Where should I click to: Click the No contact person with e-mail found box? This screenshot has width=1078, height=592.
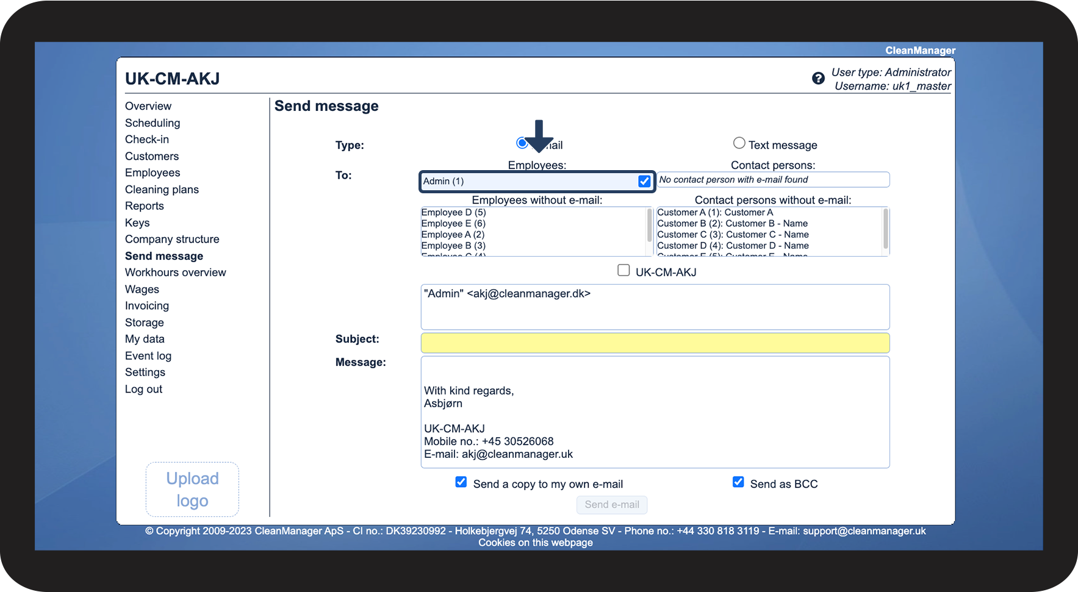point(773,180)
